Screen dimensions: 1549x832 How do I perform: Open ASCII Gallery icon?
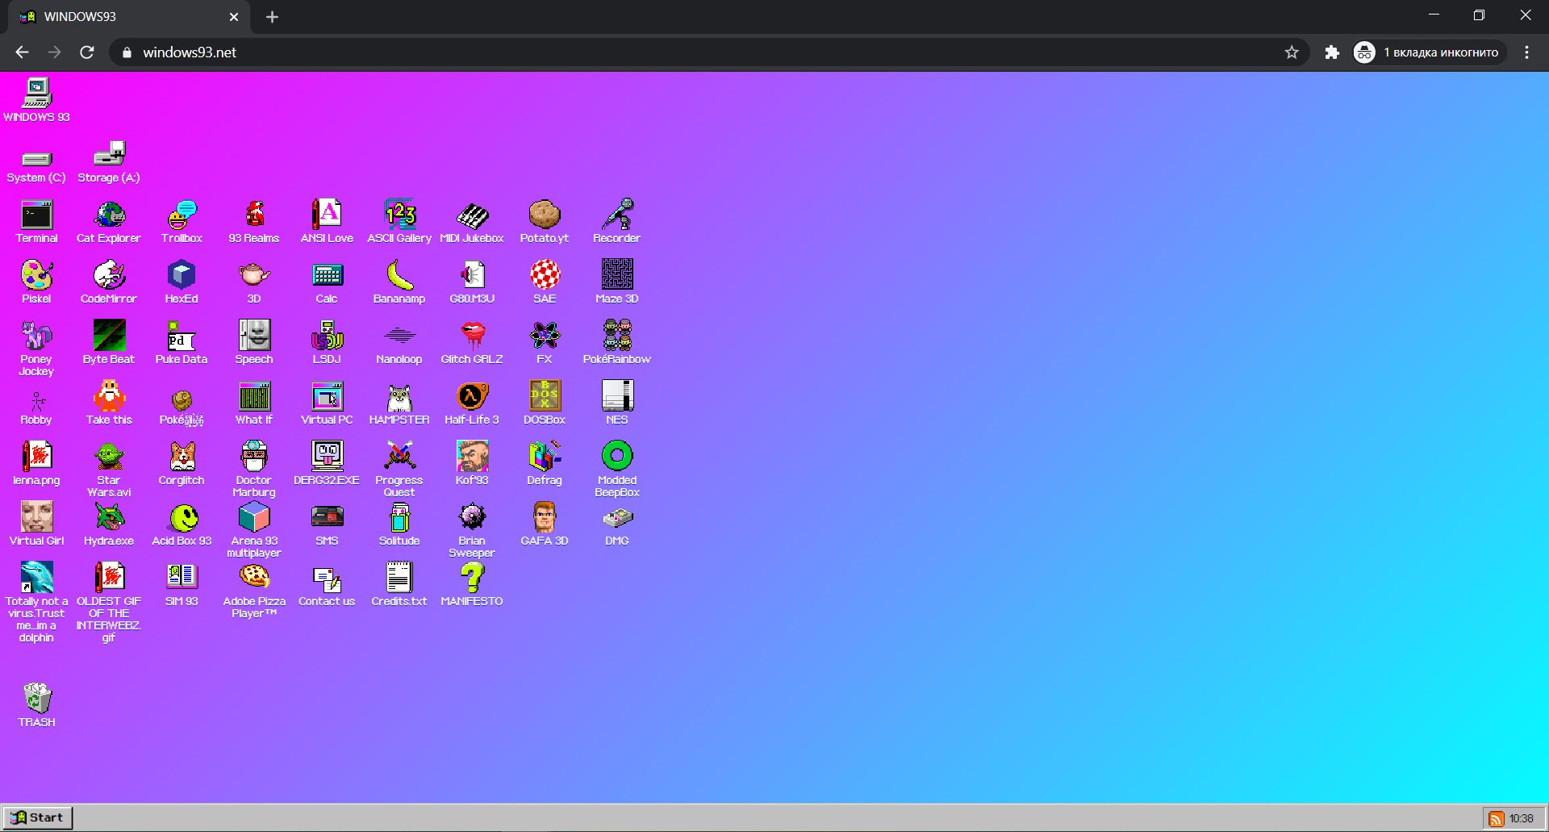[399, 221]
